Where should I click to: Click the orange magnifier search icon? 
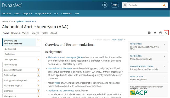pyautogui.click(x=164, y=5)
